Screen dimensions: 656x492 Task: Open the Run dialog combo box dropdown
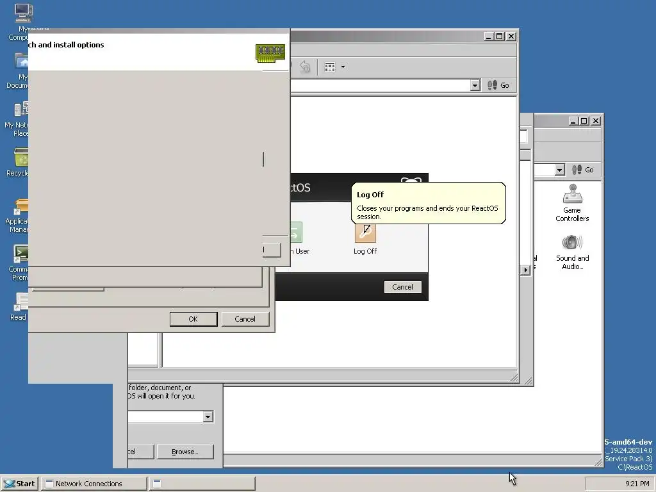point(208,416)
